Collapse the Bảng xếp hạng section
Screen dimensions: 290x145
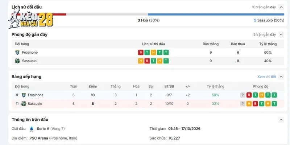281,76
